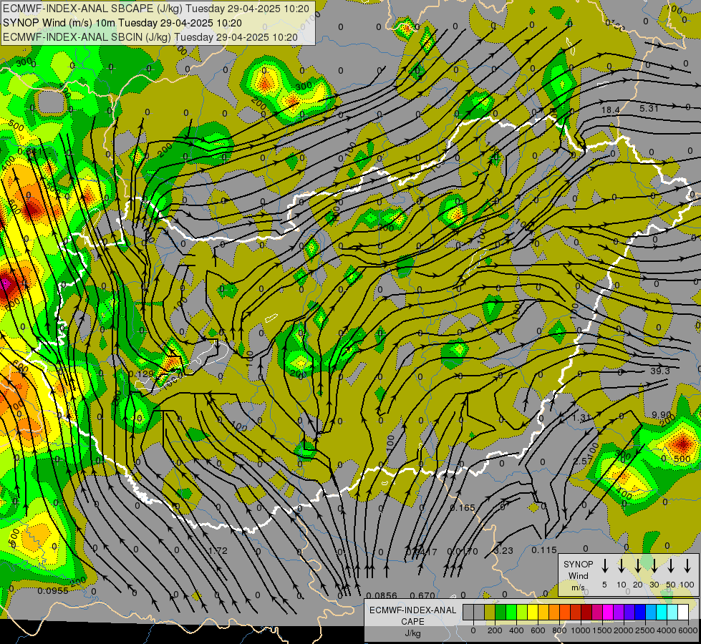
Task: Click the 800 tick label in CAPE legend
Action: [x=559, y=630]
